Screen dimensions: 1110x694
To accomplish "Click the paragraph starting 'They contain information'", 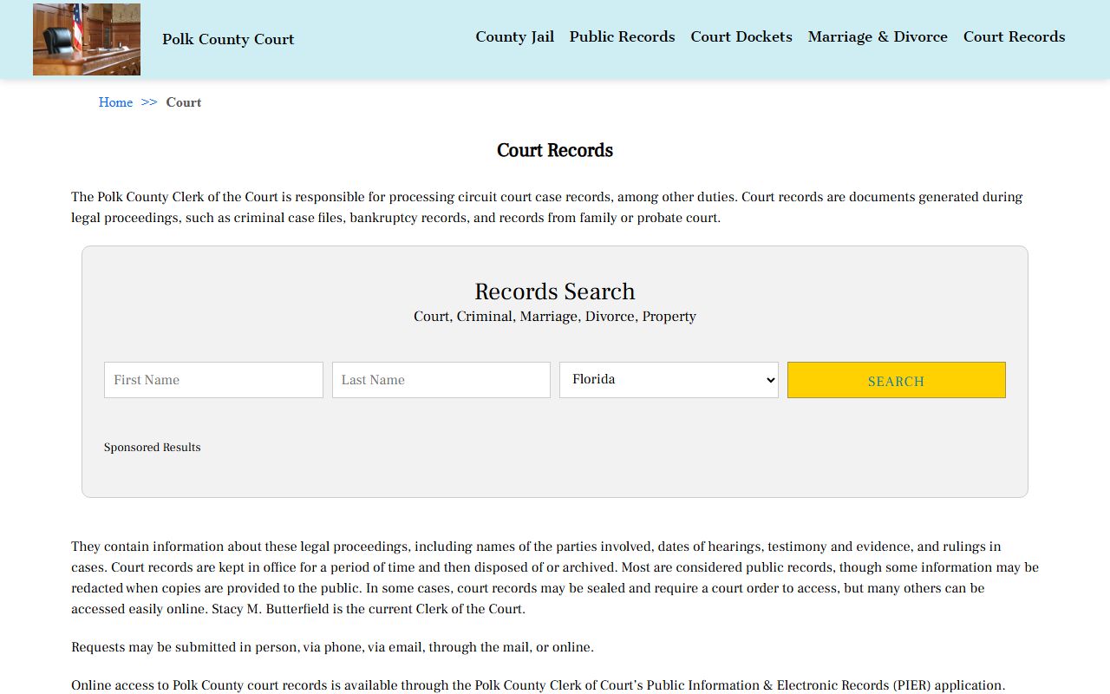I will coord(555,578).
